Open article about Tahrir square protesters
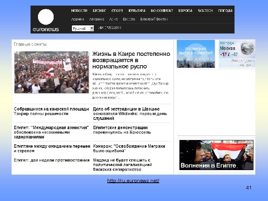This screenshot has width=268, height=201. (51, 111)
